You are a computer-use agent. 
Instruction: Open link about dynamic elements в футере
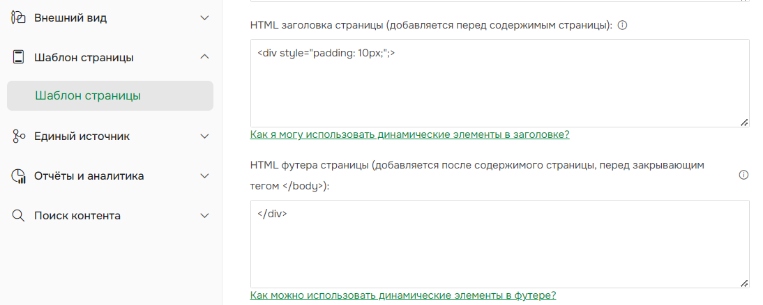click(x=402, y=295)
